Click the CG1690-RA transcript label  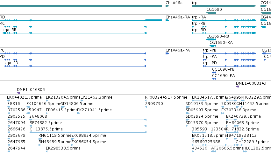[221, 43]
